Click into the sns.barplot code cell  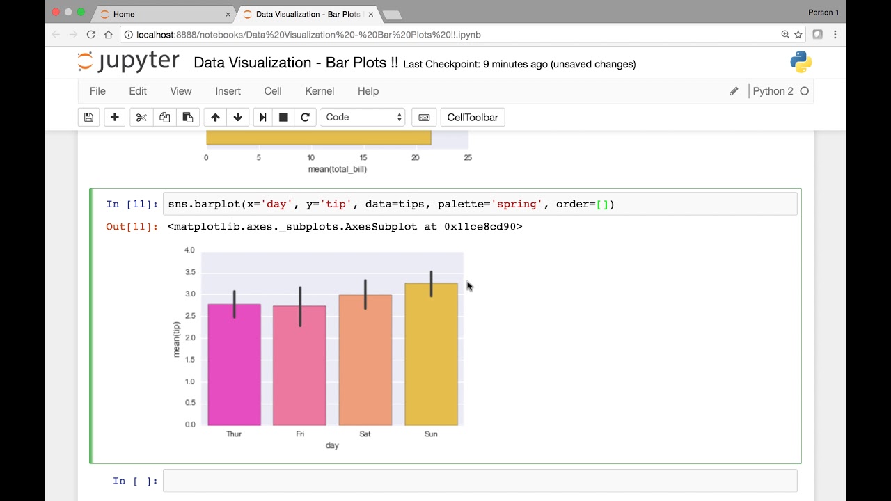click(480, 204)
